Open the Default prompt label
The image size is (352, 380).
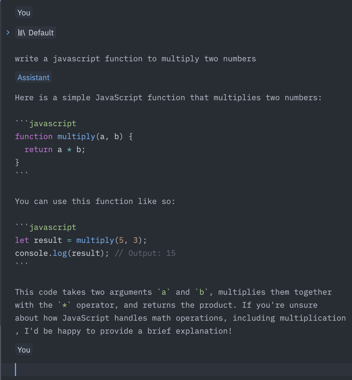35,33
